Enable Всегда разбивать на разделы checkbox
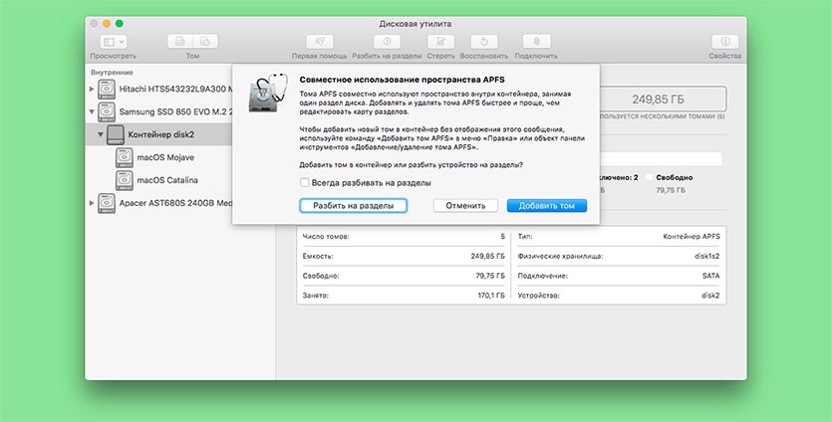Screen dimensions: 832x422 [x=305, y=182]
